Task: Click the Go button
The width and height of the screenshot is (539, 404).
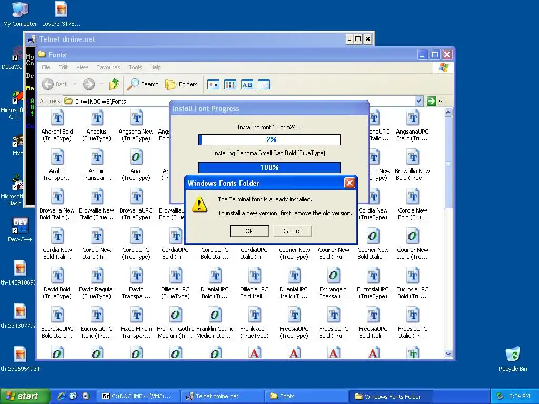Action: pos(436,101)
